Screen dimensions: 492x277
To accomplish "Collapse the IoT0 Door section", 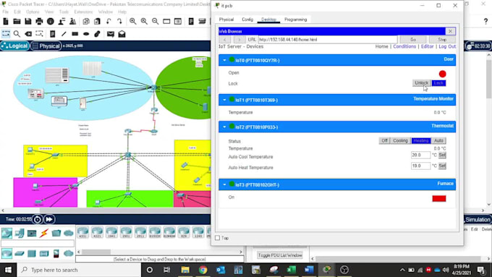I will (x=224, y=60).
